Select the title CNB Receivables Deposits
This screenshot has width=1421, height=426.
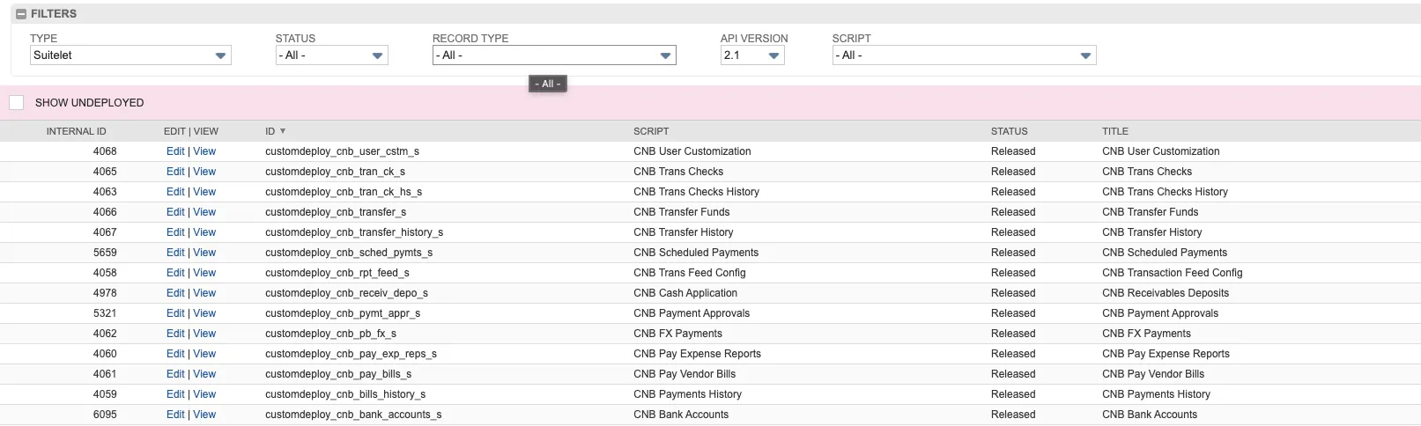1166,293
